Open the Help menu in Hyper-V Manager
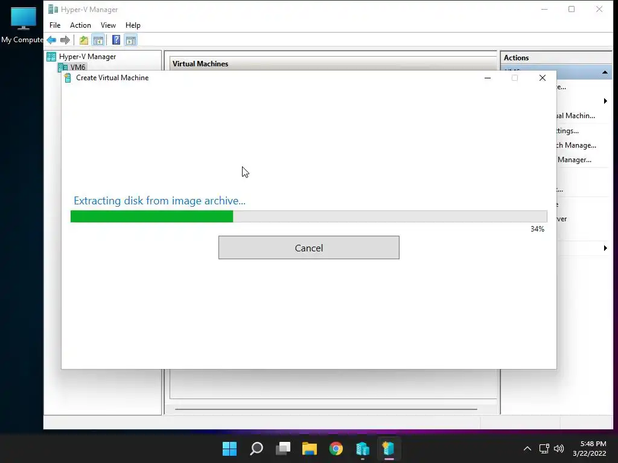Image resolution: width=618 pixels, height=463 pixels. 133,25
